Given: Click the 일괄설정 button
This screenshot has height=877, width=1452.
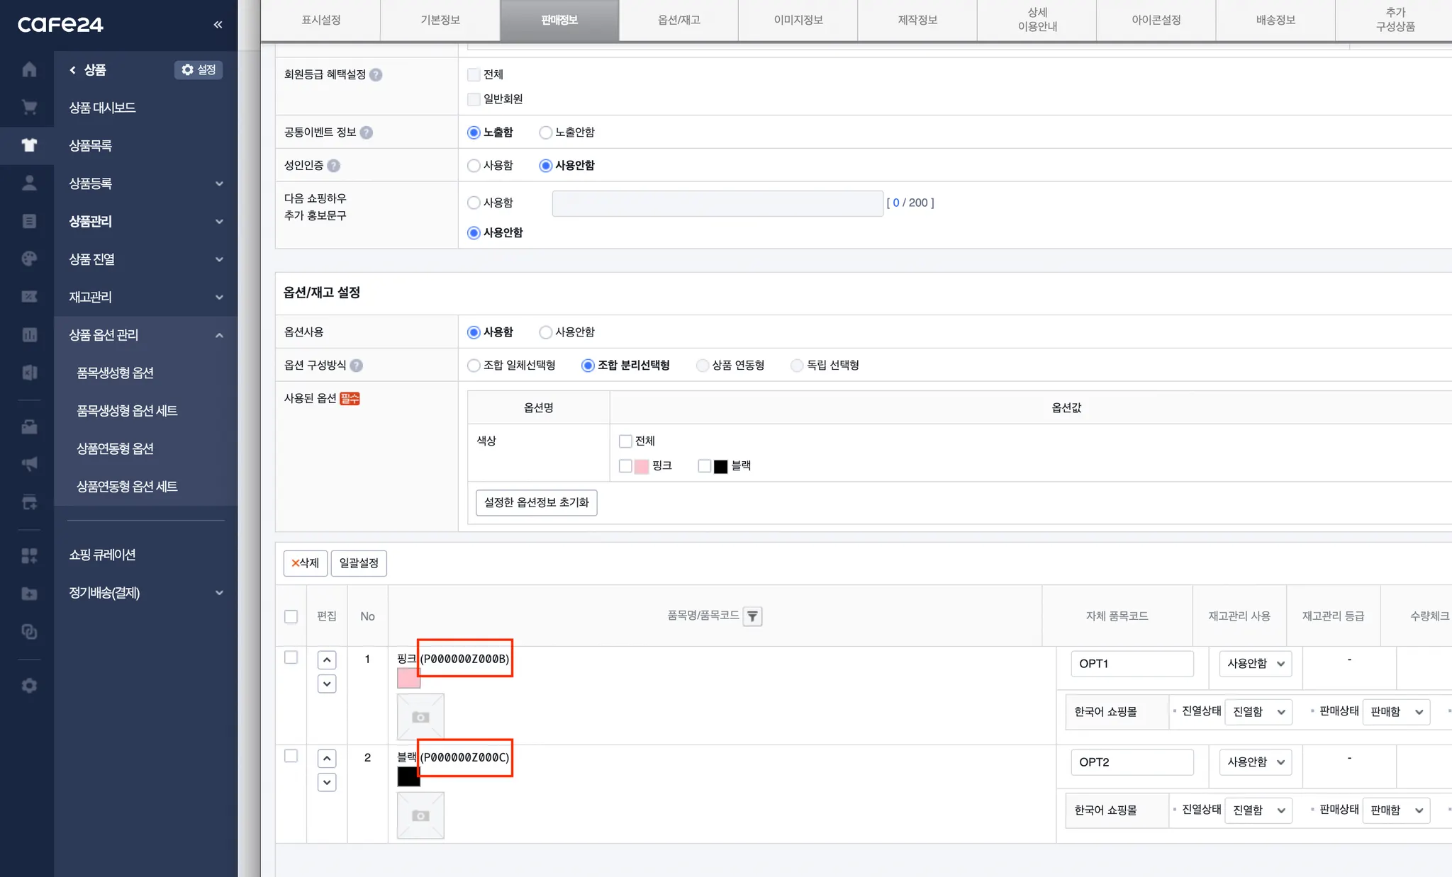Looking at the screenshot, I should tap(359, 563).
